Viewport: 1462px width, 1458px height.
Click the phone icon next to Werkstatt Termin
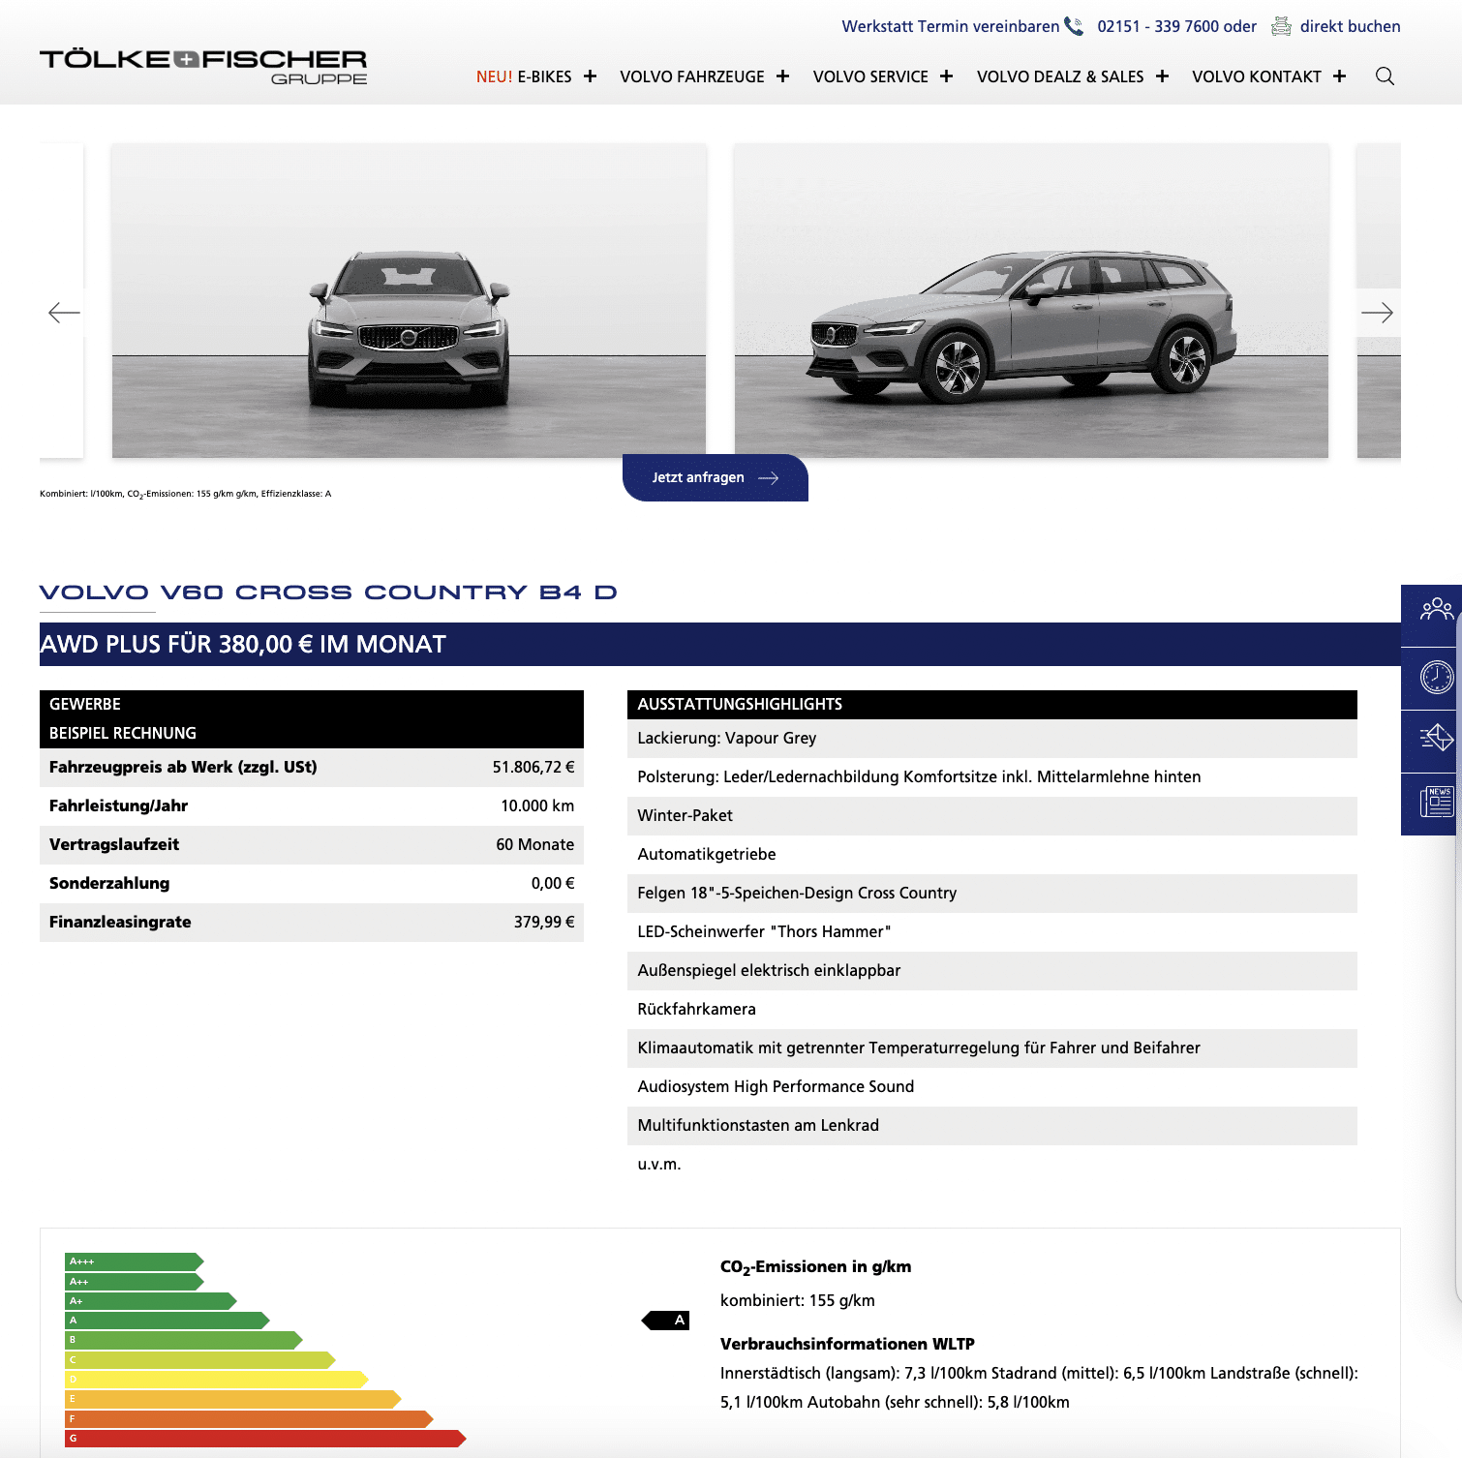click(1074, 26)
